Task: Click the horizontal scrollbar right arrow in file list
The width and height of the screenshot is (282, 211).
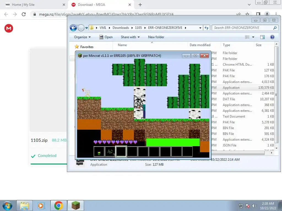Action: [x=272, y=153]
